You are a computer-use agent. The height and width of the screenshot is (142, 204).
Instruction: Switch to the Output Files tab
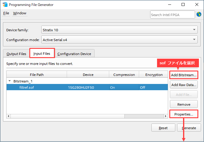pyautogui.click(x=16, y=54)
